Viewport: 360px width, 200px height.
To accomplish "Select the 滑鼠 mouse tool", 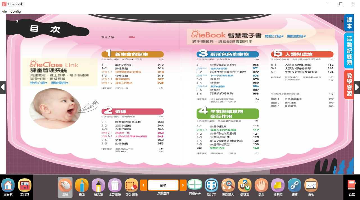I will coord(65,187).
